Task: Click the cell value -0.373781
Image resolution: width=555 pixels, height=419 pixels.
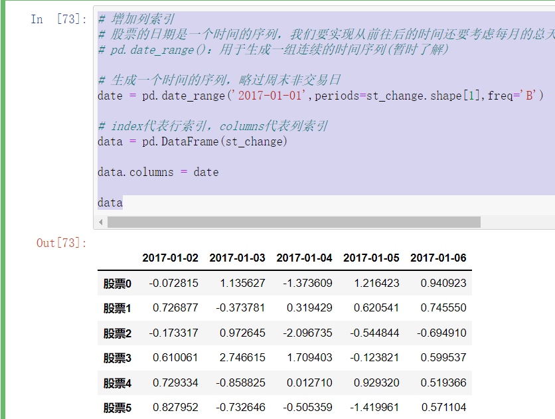Action: point(240,308)
